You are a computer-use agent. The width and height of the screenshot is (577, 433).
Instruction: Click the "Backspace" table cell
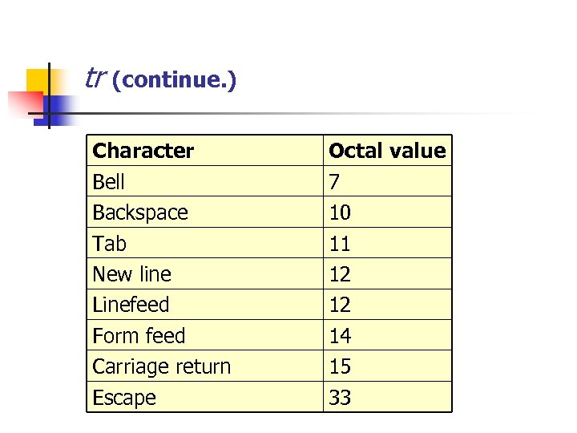(140, 212)
